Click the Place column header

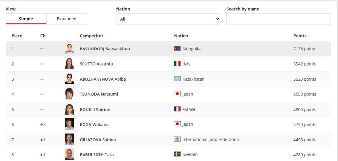pyautogui.click(x=17, y=36)
